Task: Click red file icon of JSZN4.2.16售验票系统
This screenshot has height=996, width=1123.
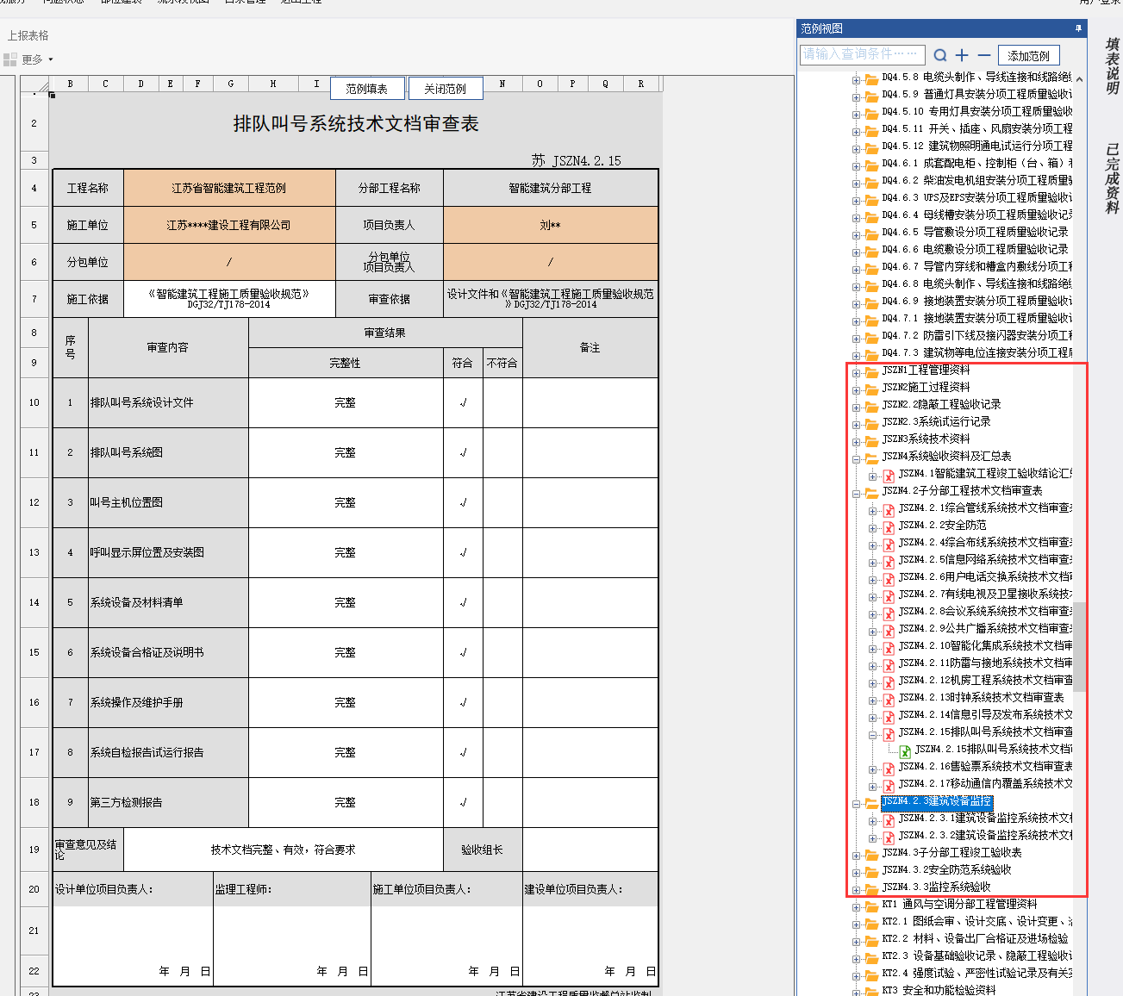Action: coord(889,768)
